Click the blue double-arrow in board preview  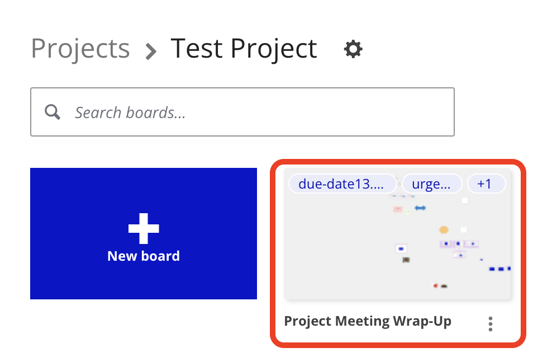tap(420, 208)
